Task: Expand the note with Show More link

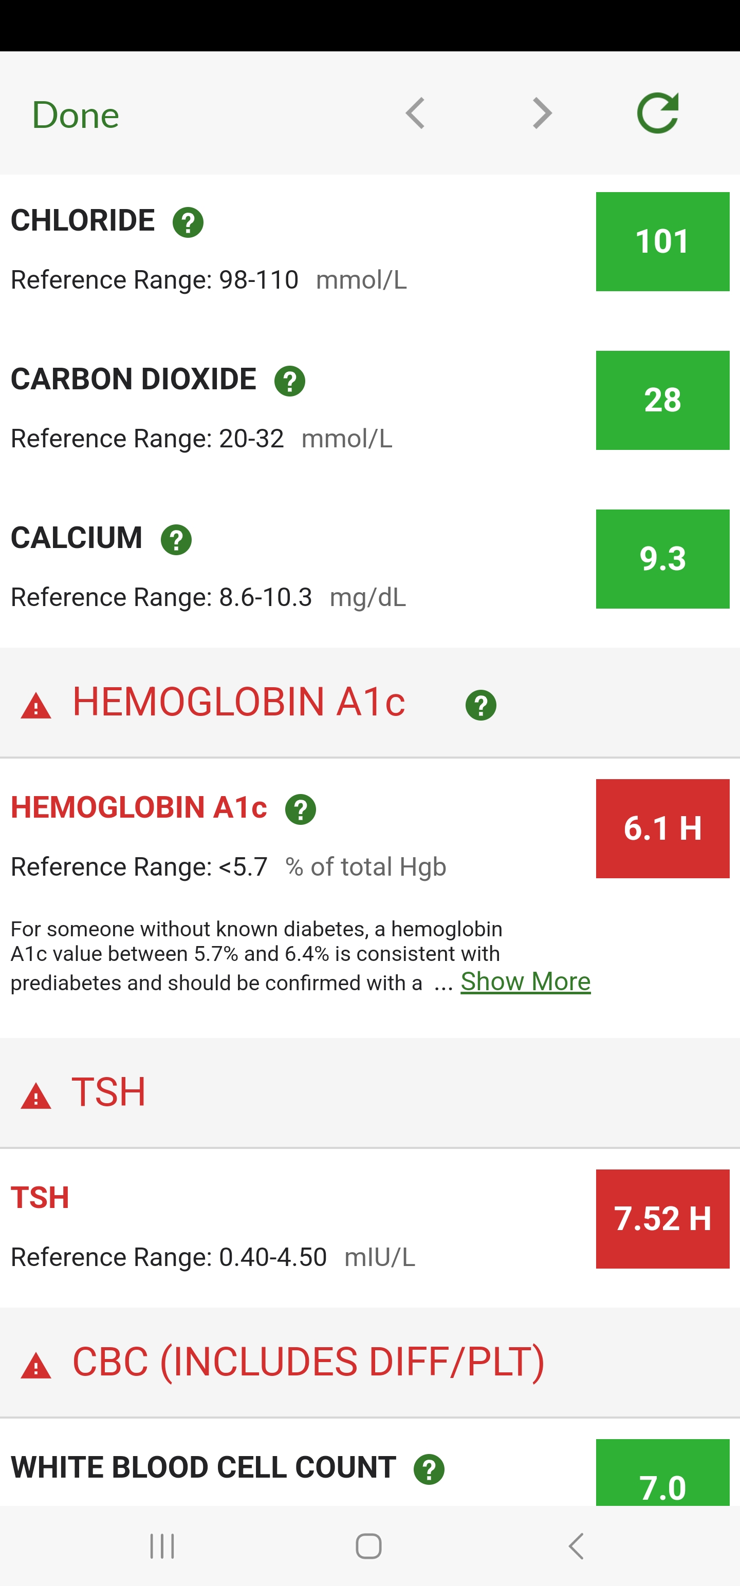Action: [525, 981]
